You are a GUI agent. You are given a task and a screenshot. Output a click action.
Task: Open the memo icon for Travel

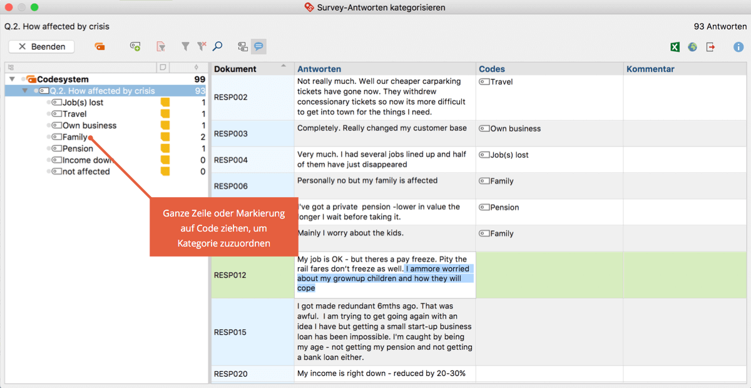[x=165, y=114]
